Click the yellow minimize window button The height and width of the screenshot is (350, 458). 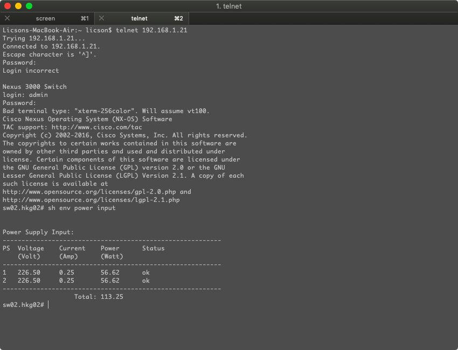[18, 6]
